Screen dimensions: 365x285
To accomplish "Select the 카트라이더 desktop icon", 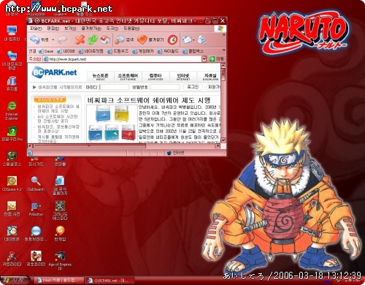I will tap(12, 259).
